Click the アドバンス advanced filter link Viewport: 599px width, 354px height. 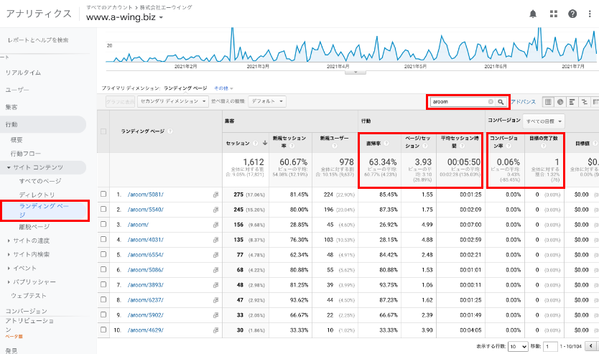pyautogui.click(x=523, y=102)
